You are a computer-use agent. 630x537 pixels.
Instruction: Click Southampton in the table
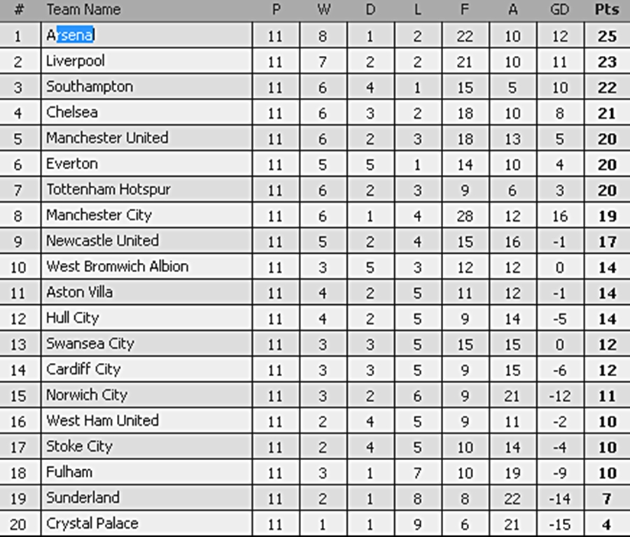pyautogui.click(x=89, y=87)
